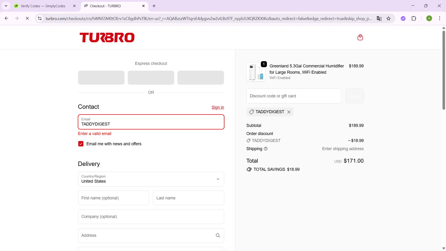The width and height of the screenshot is (446, 251).
Task: Click the First name (optional) field
Action: pos(113,198)
